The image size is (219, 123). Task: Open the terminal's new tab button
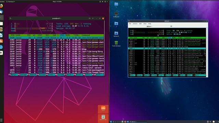point(90,18)
